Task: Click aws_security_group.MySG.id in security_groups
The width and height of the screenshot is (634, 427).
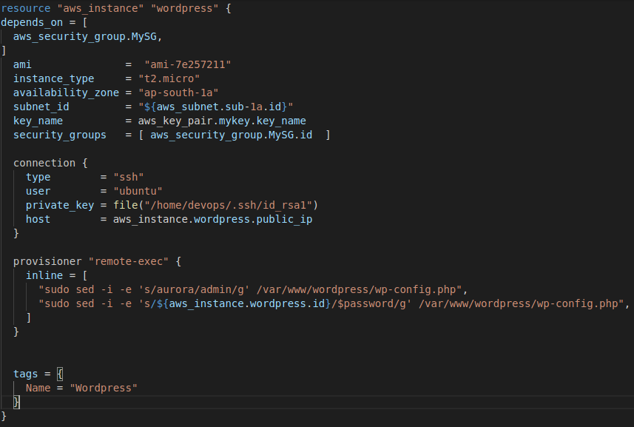Action: 232,135
